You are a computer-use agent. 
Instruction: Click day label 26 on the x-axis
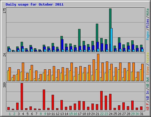point(119,114)
